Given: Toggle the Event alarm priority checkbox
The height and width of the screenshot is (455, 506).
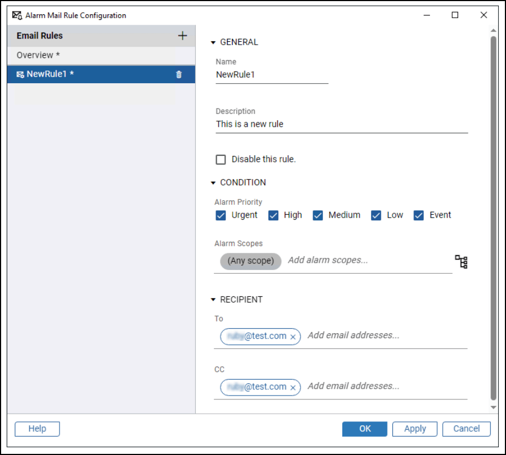Looking at the screenshot, I should coord(419,215).
